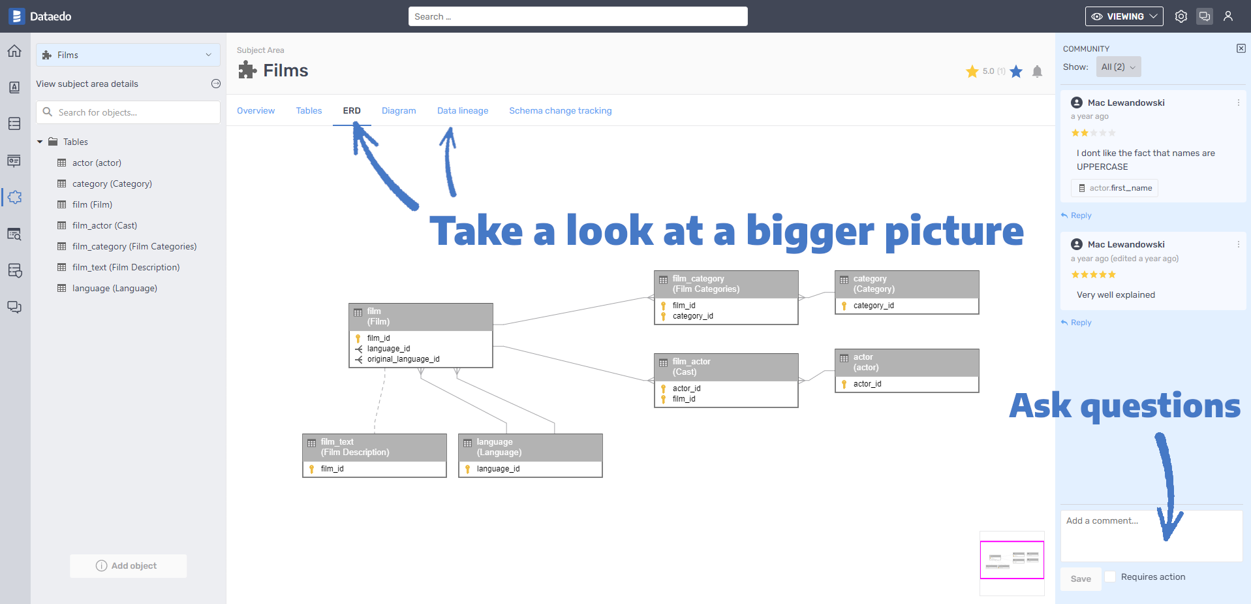
Task: Open the VIEWING mode dropdown
Action: 1124,16
